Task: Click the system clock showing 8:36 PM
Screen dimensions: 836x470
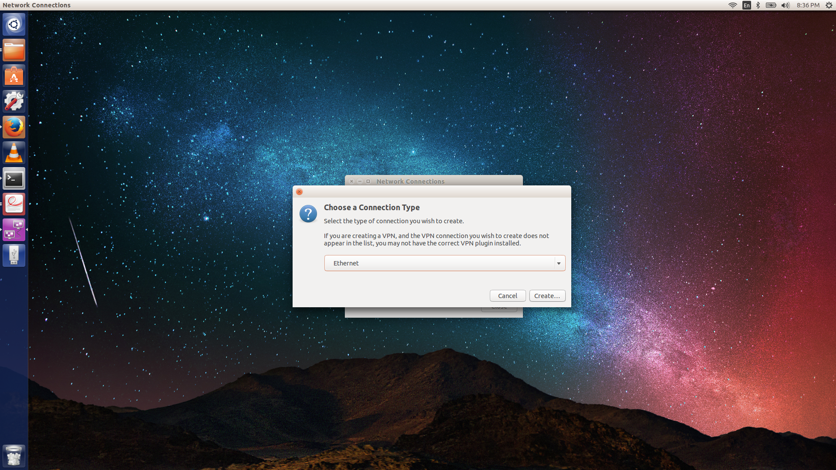Action: pos(809,5)
